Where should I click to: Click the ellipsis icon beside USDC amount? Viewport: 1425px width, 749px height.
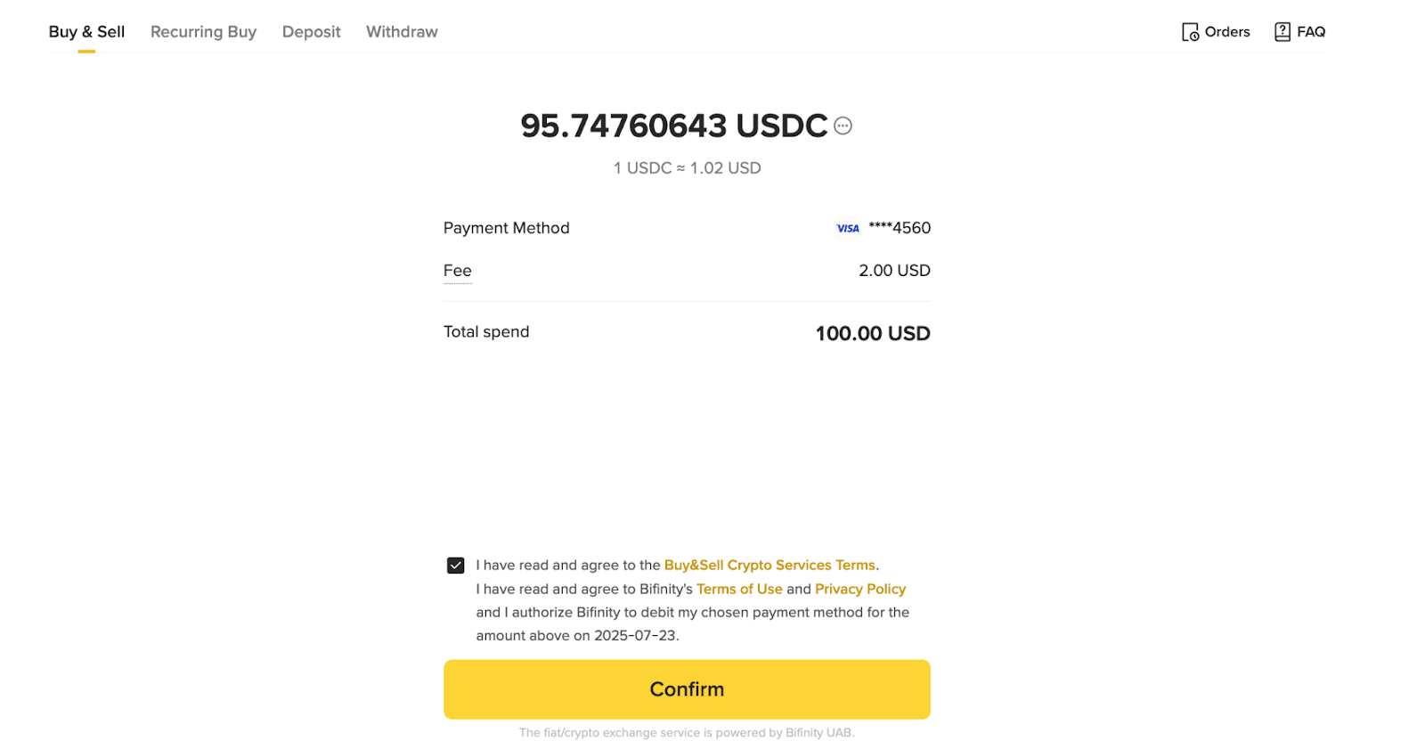tap(843, 126)
